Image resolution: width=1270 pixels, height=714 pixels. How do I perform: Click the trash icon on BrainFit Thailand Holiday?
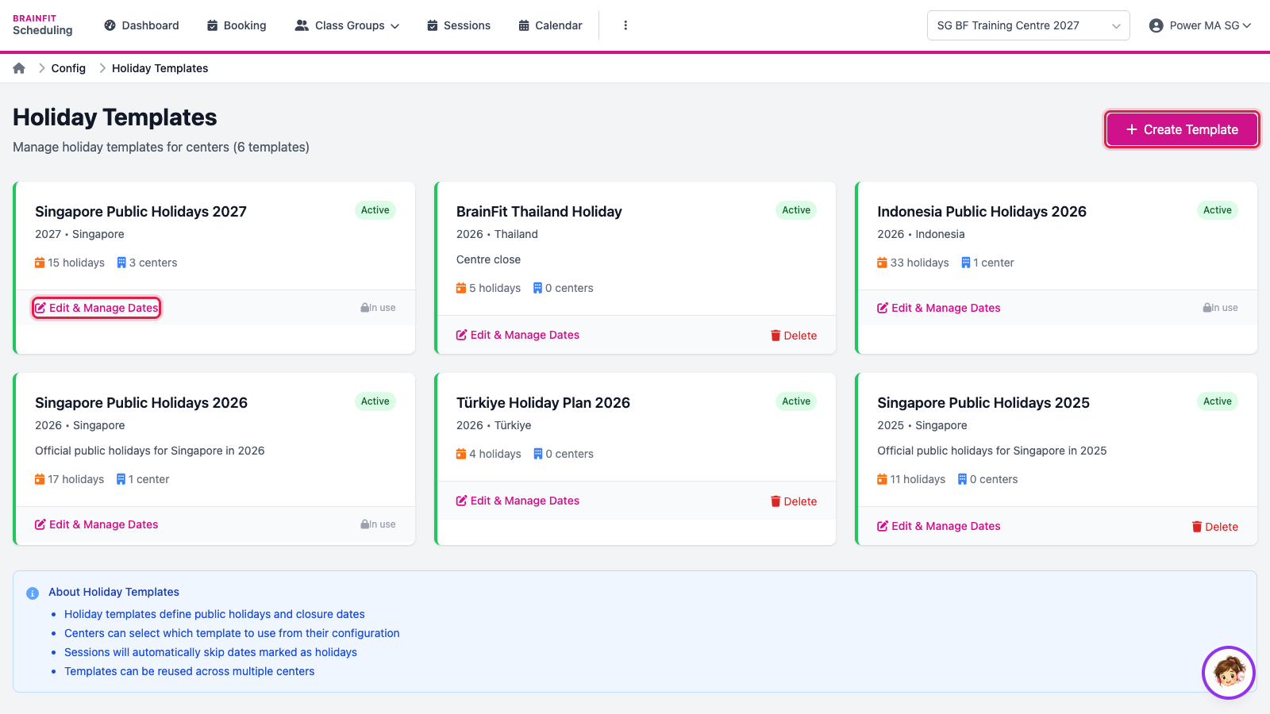(x=775, y=336)
